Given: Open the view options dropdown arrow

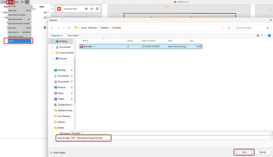Looking at the screenshot, I should [x=262, y=36].
